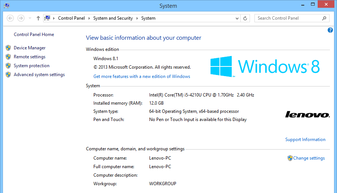Viewport: 337px width, 193px height.
Task: Open System protection link
Action: [x=32, y=66]
